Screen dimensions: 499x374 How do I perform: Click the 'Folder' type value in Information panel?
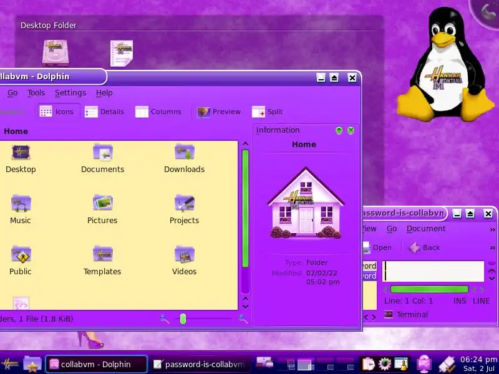tap(317, 262)
